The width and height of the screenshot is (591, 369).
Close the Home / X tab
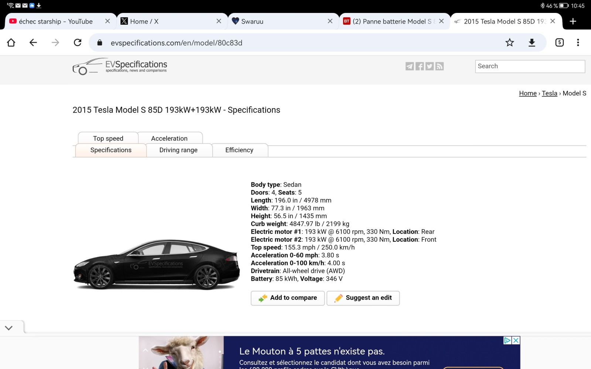coord(219,21)
